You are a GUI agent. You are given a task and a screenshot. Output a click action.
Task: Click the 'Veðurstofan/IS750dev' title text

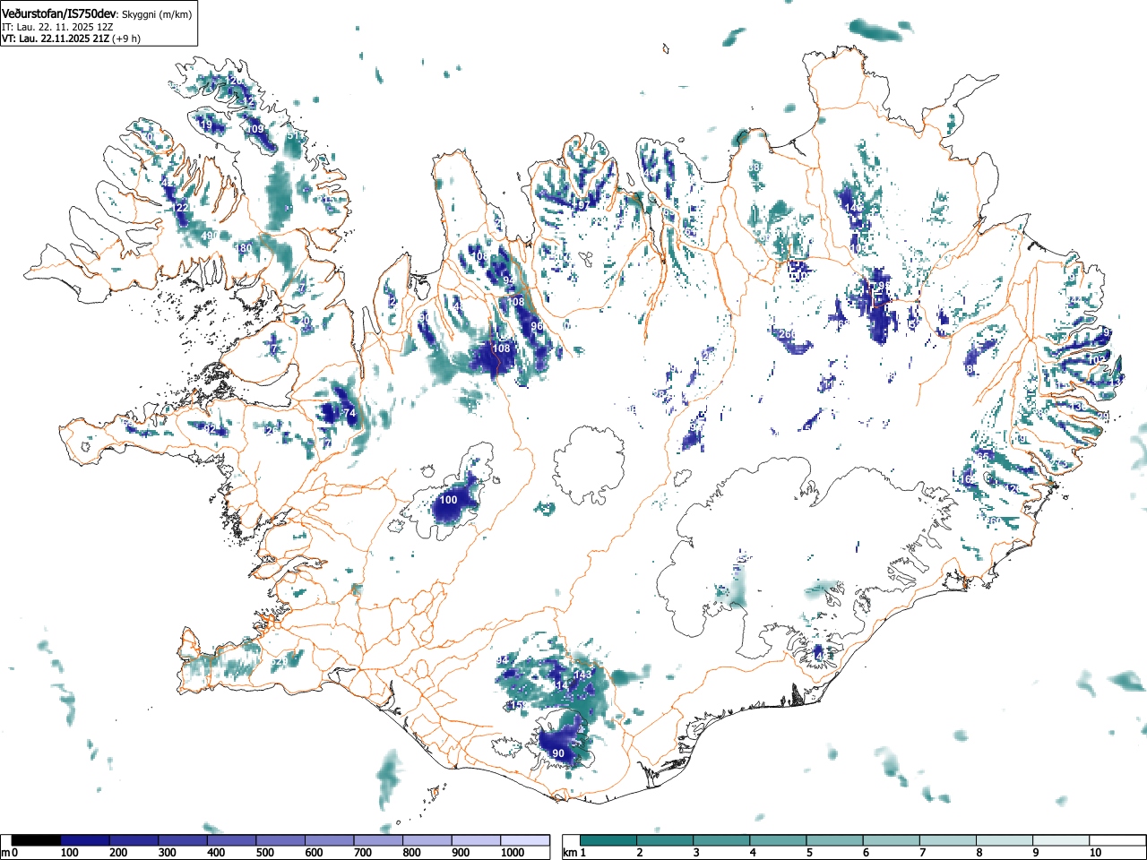(59, 14)
